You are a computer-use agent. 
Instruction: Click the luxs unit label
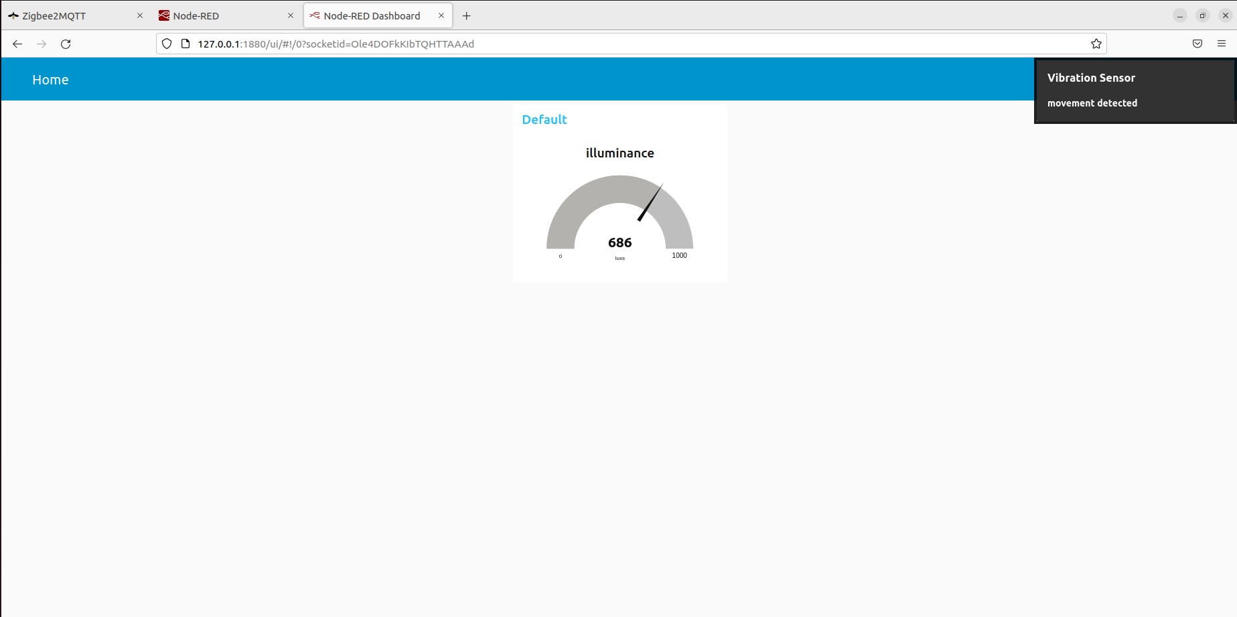(x=620, y=259)
